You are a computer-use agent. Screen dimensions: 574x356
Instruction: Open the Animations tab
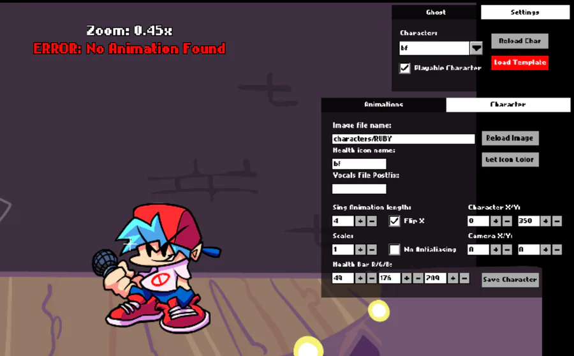tap(383, 105)
